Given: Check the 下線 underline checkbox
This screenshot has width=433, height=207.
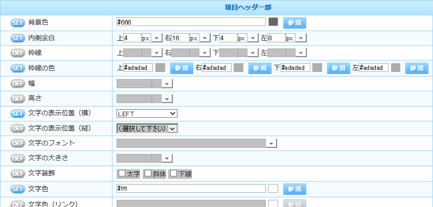Looking at the screenshot, I should (173, 173).
